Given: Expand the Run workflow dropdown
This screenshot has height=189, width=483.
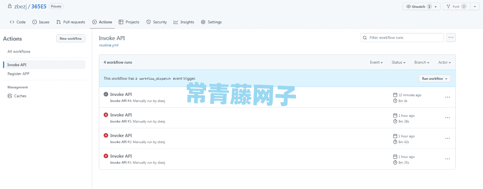Looking at the screenshot, I should tap(435, 78).
